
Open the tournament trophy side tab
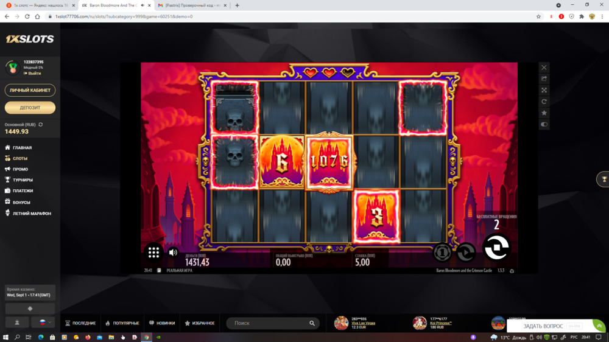tap(604, 179)
